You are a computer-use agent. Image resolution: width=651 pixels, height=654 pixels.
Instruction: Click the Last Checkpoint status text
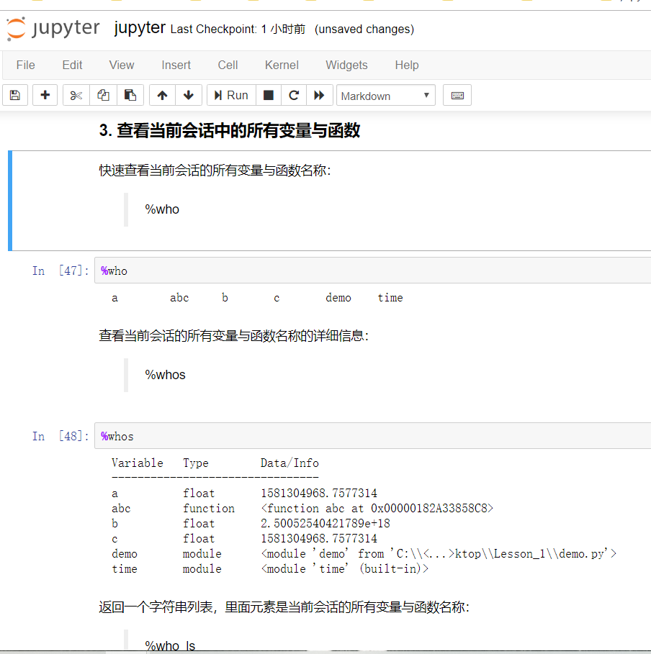click(x=238, y=29)
